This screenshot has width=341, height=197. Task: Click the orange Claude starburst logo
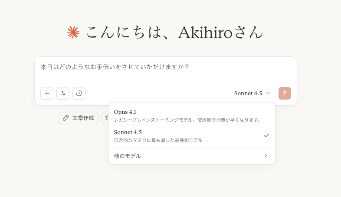pyautogui.click(x=73, y=32)
